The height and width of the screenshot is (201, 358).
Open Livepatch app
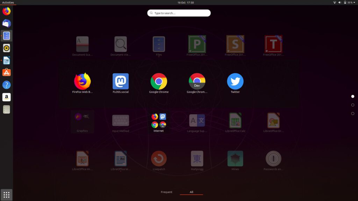point(159,158)
